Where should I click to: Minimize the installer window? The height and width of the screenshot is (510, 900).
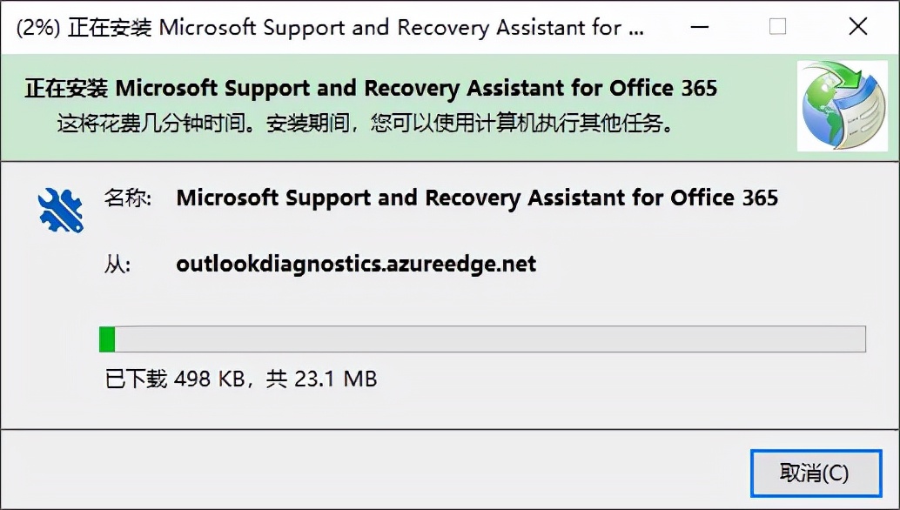tap(699, 26)
